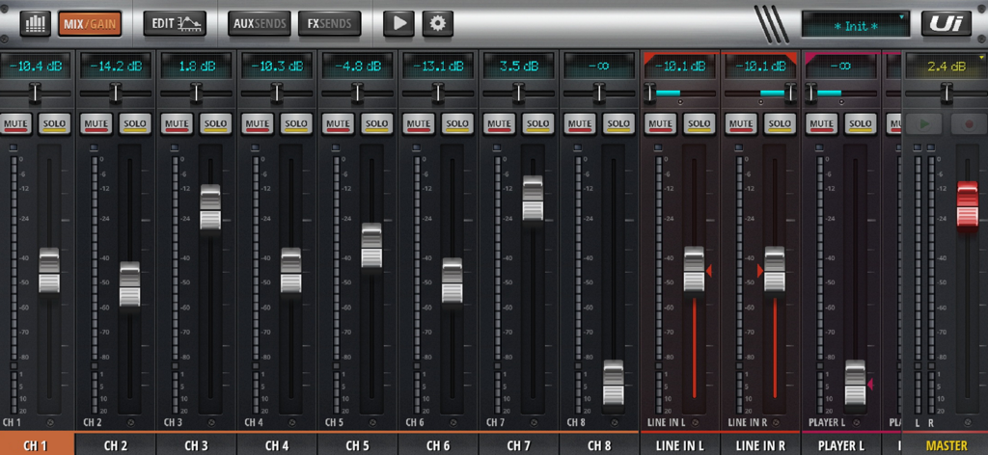Click CH 7 small circular icon
The image size is (988, 455).
click(x=534, y=422)
